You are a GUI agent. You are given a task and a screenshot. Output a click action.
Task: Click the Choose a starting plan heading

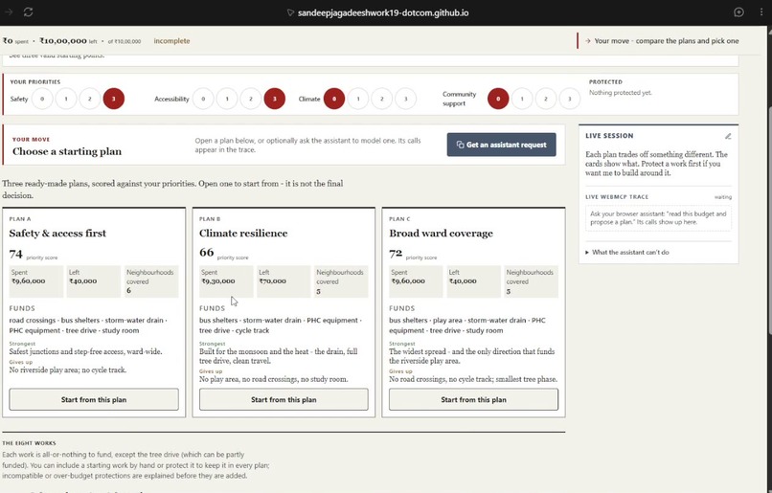[67, 151]
